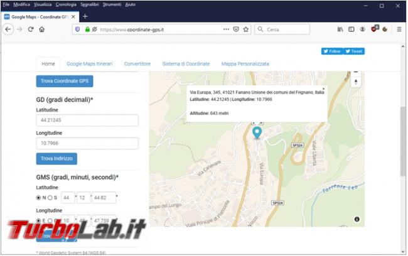Screen dimensions: 408x256
Task: Open the Library icon in toolbar
Action: coord(340,29)
